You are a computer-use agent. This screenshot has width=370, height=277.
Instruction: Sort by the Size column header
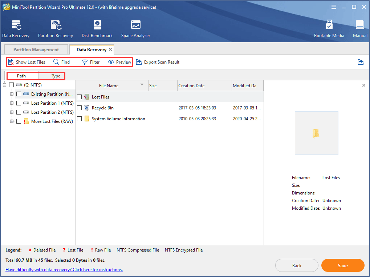pyautogui.click(x=163, y=86)
